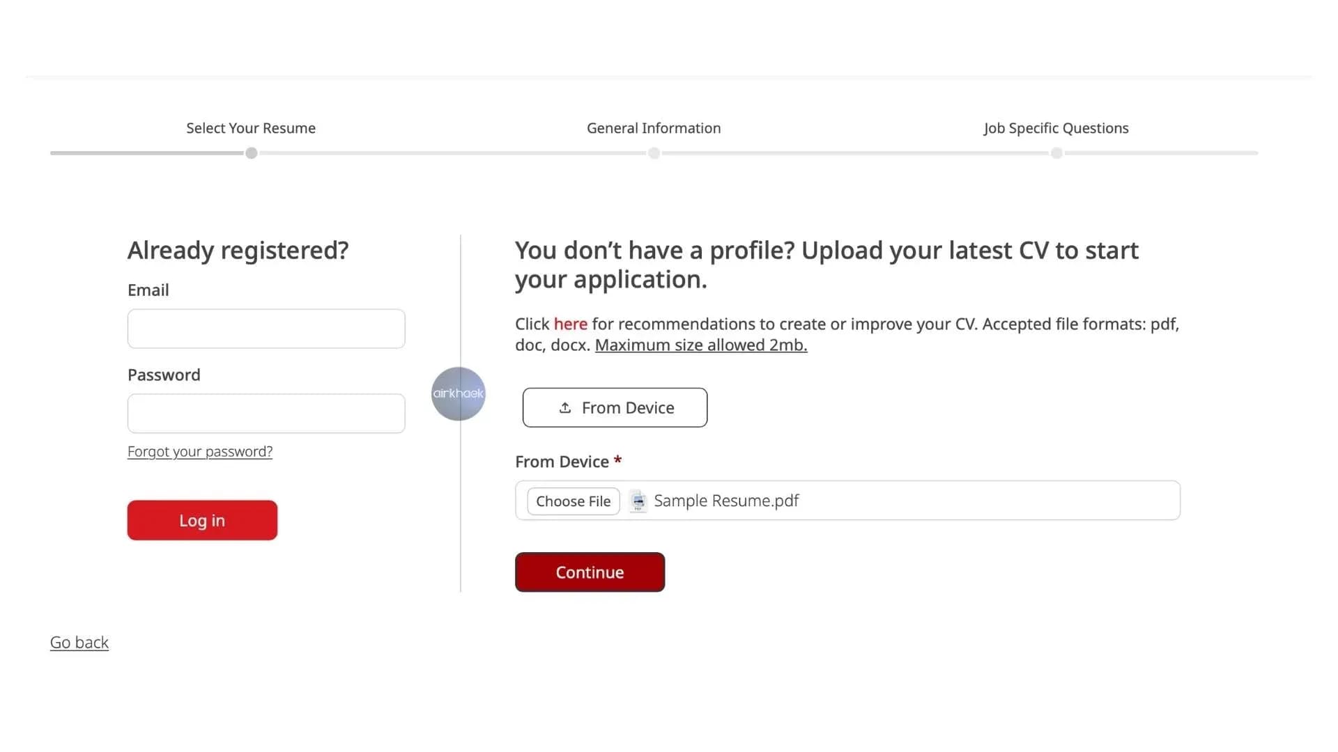1338x752 pixels.
Task: Click the Job Specific Questions step dot
Action: [1056, 153]
